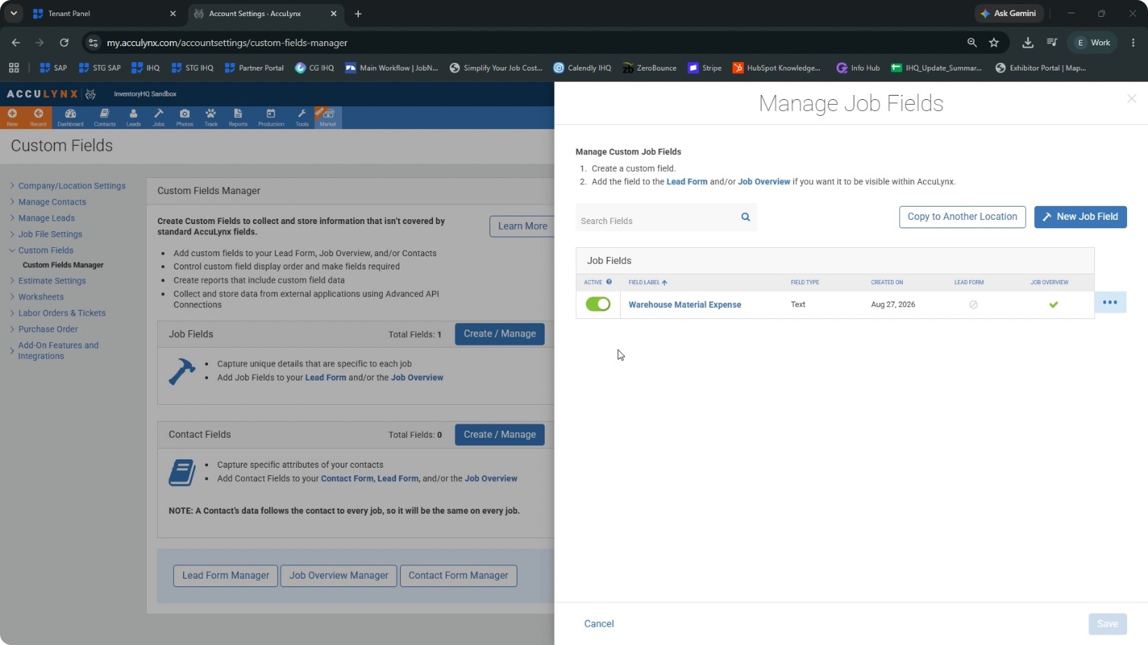Sort by the Field Label column header

647,282
